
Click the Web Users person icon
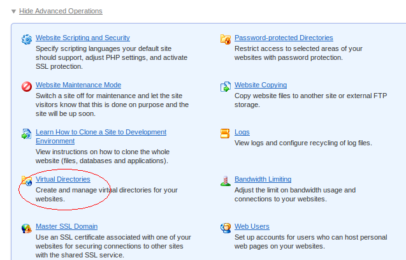(226, 228)
